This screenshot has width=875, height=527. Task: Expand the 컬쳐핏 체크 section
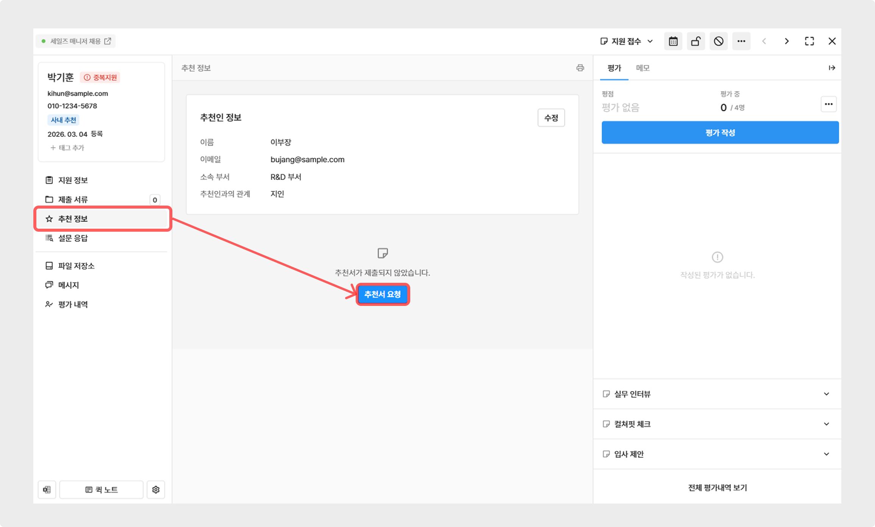[717, 424]
